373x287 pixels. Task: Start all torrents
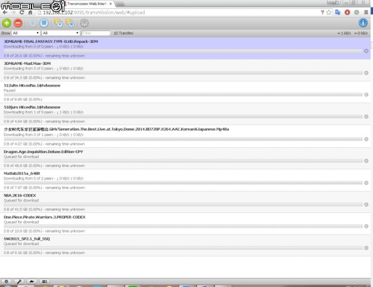(58, 23)
